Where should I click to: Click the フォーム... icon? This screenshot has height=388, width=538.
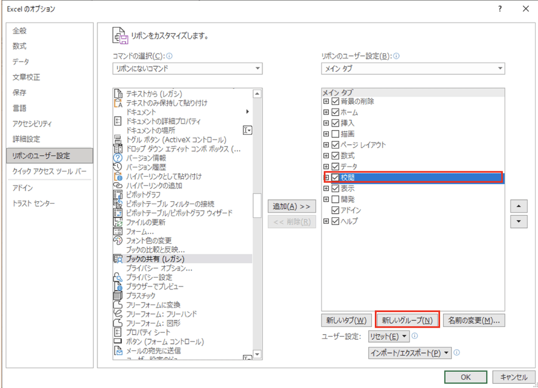click(x=118, y=232)
